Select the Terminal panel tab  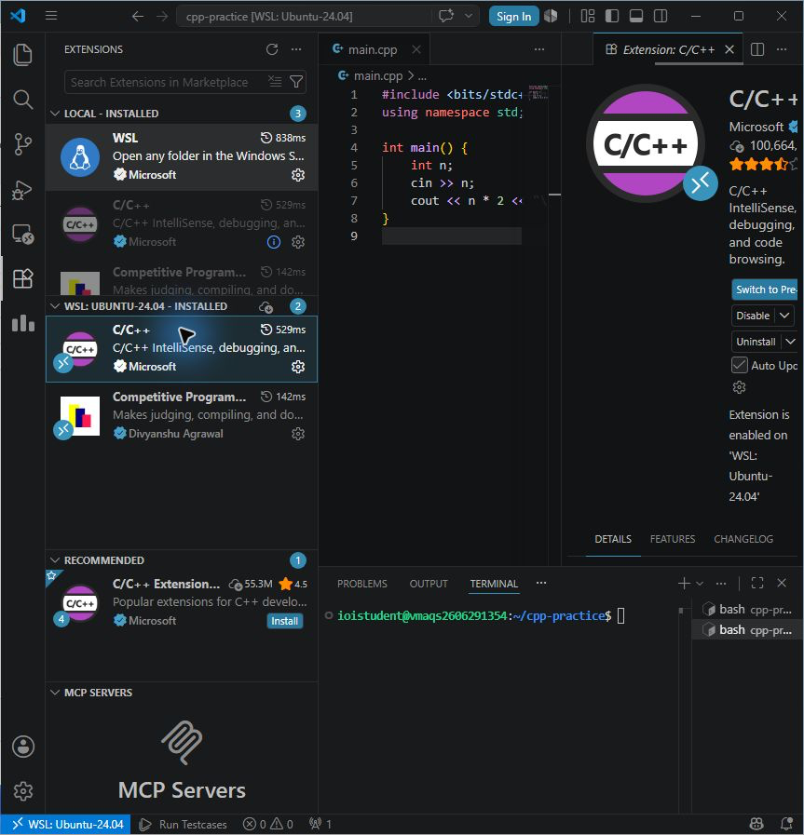pos(494,584)
